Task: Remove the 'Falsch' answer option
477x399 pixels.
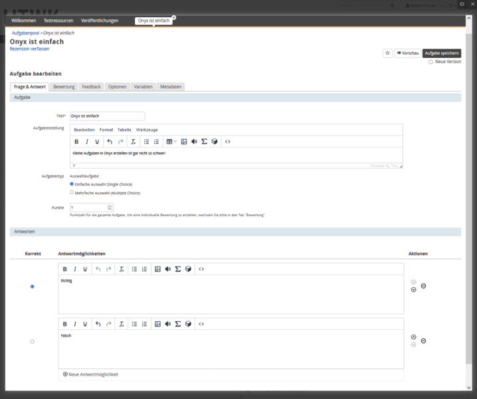Action: pyautogui.click(x=423, y=341)
